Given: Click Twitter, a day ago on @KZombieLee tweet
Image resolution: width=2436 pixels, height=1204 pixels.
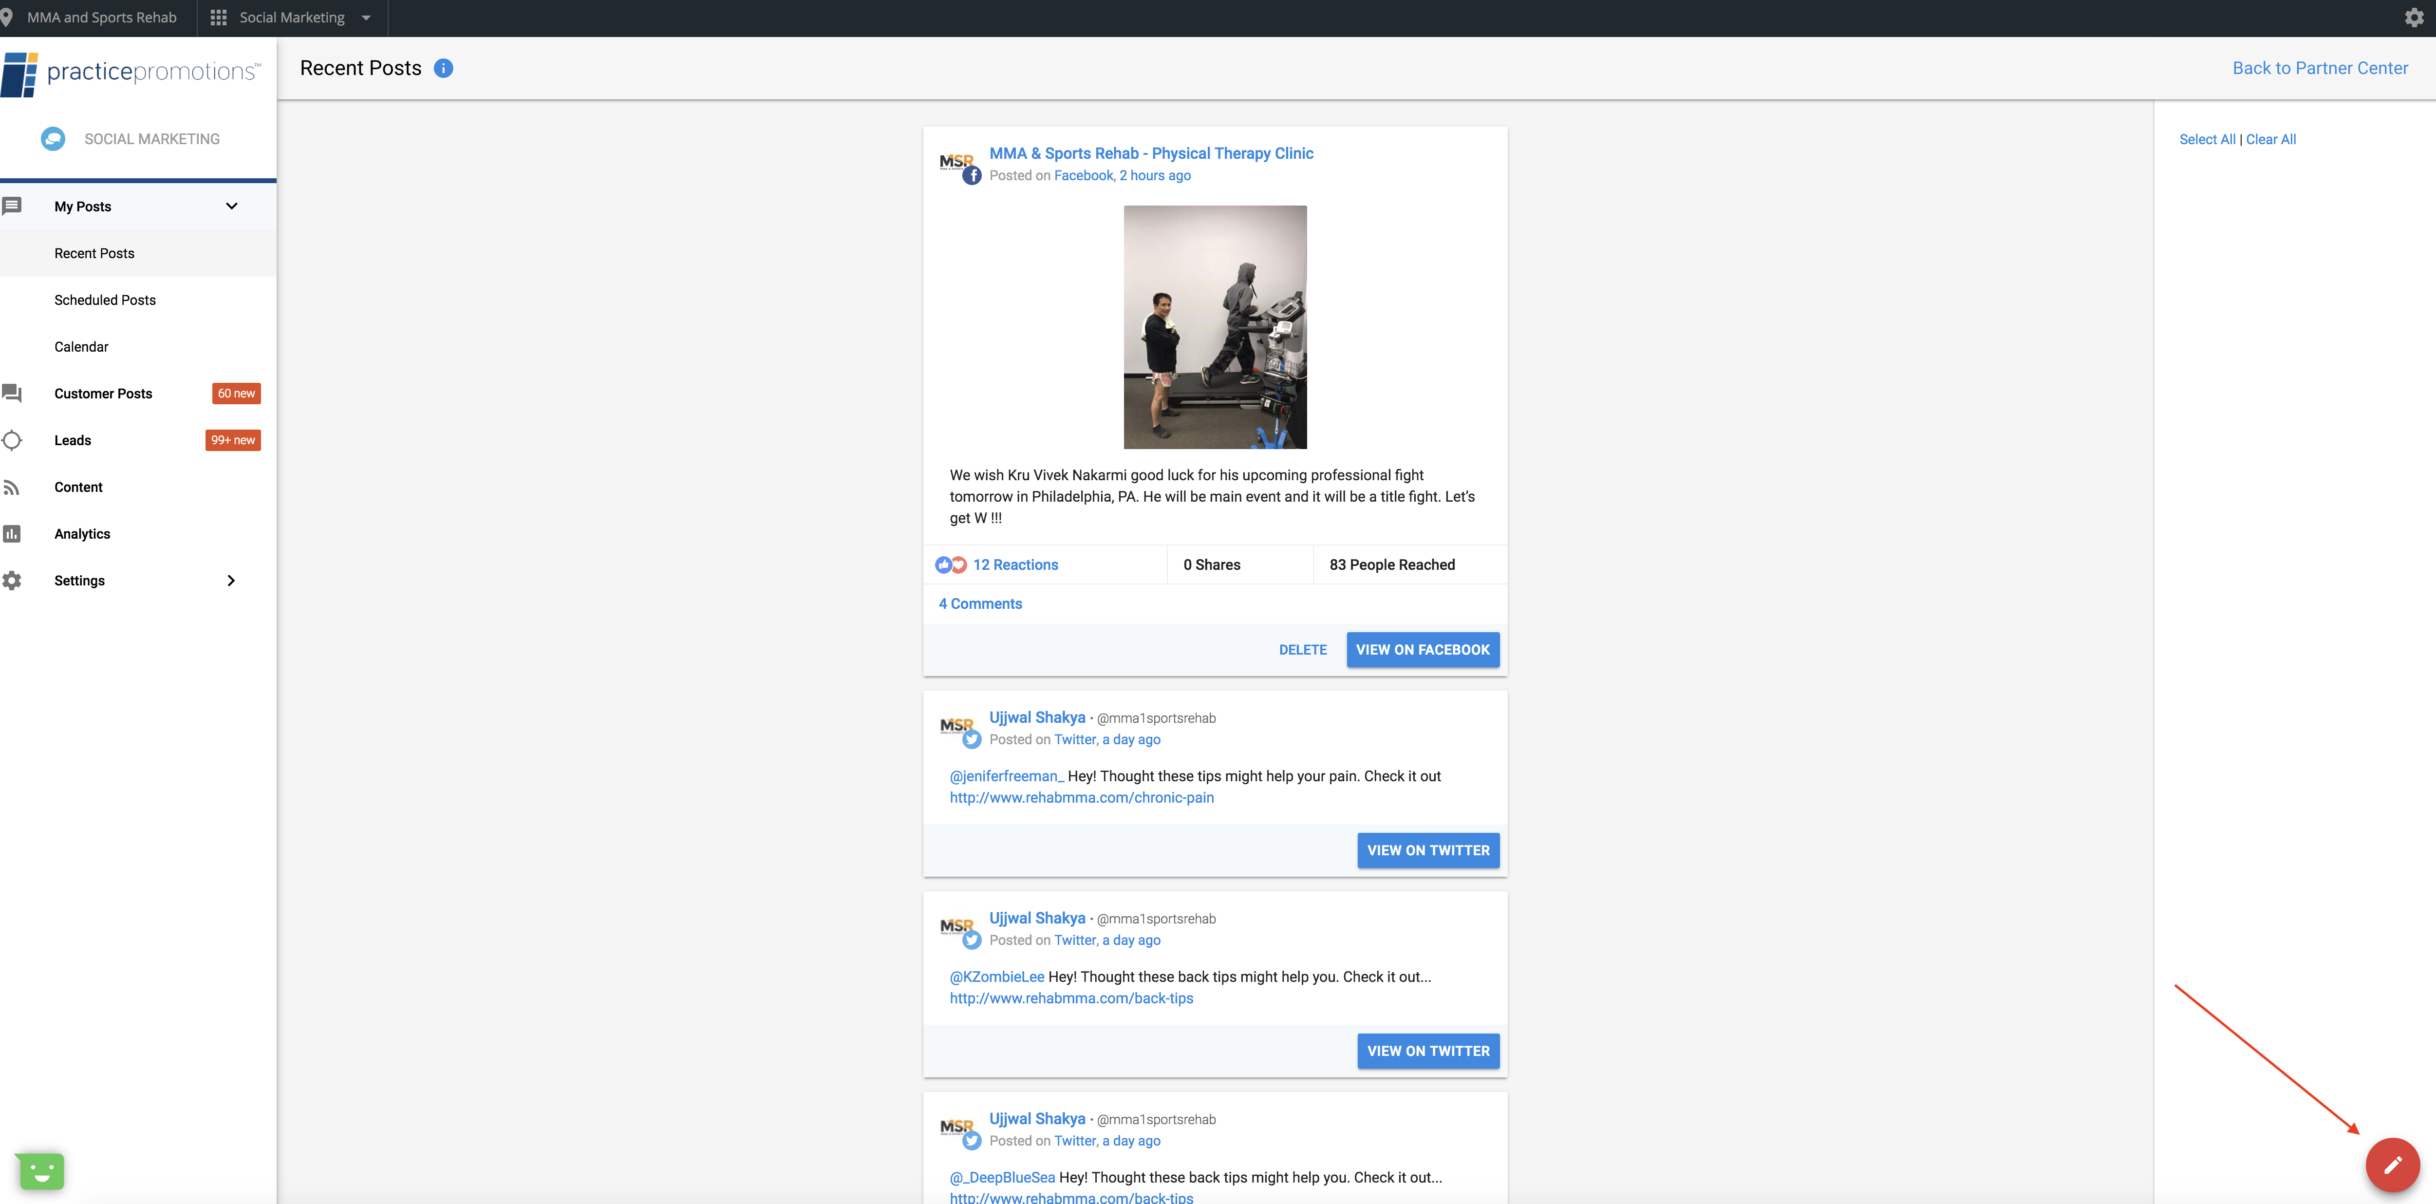Looking at the screenshot, I should pyautogui.click(x=1107, y=940).
